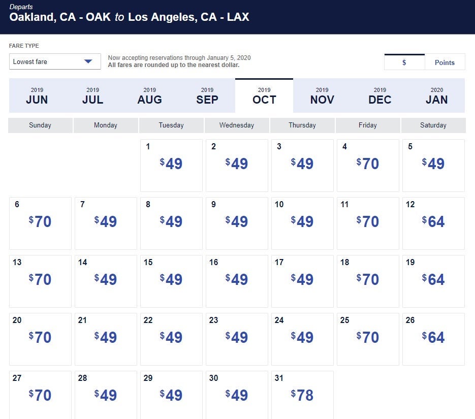Image resolution: width=475 pixels, height=419 pixels.
Task: Select the SEP 2019 month tab
Action: (207, 95)
